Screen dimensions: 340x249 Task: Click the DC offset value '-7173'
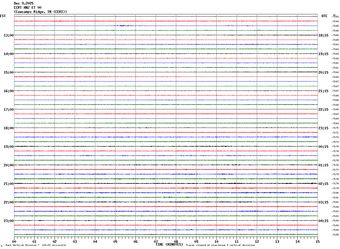335,142
